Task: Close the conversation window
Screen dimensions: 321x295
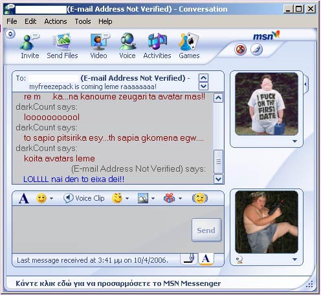Action: (x=311, y=9)
